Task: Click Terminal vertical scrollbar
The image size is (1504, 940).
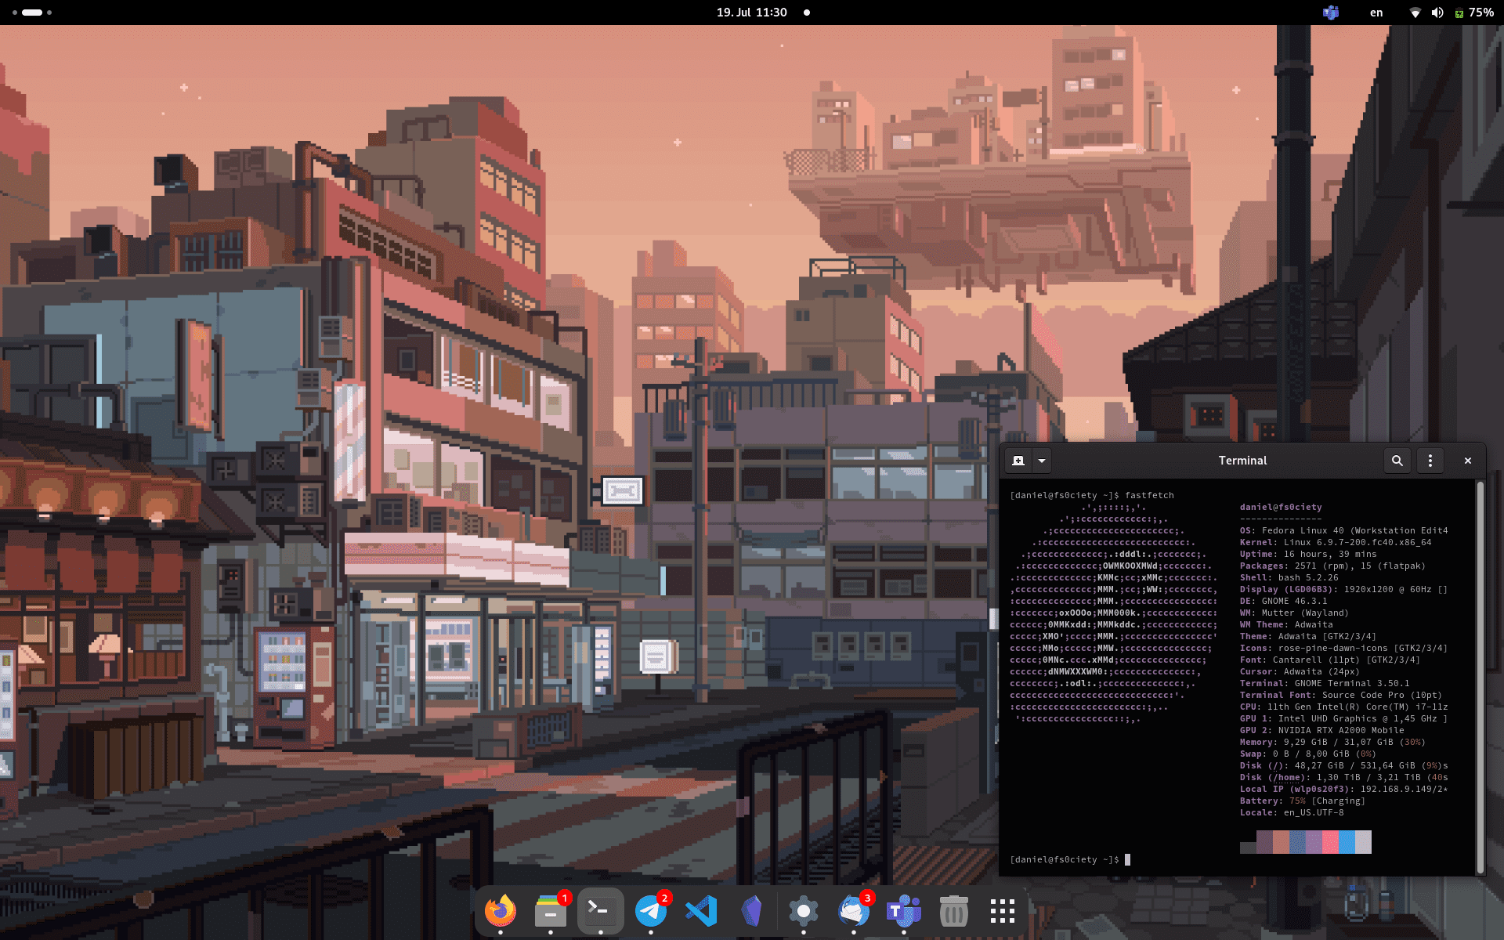Action: [x=1480, y=678]
